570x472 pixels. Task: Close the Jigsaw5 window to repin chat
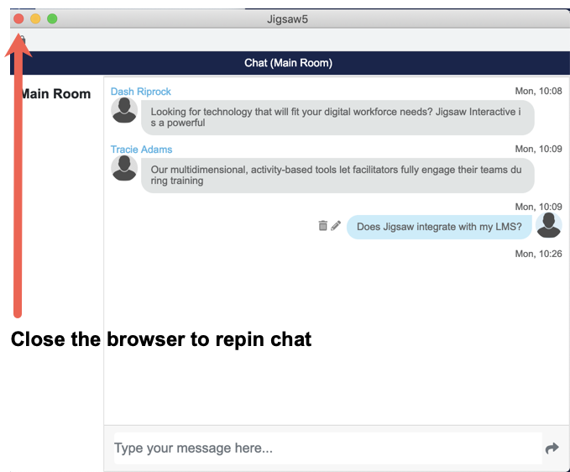point(18,18)
